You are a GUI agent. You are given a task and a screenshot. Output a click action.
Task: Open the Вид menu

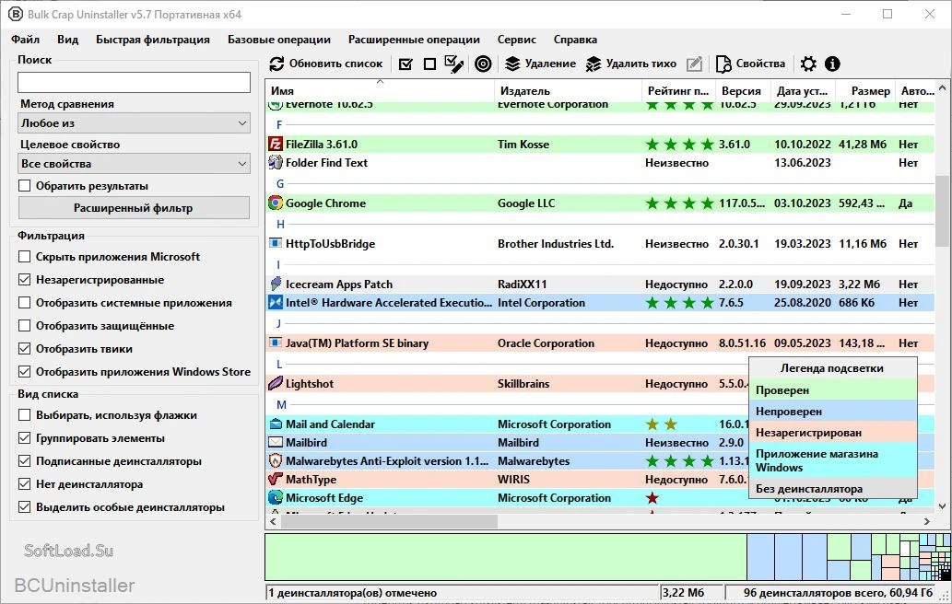(68, 40)
